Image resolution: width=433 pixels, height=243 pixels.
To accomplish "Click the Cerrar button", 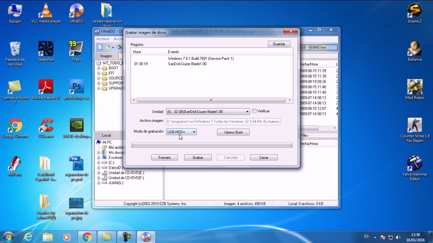I will 264,158.
